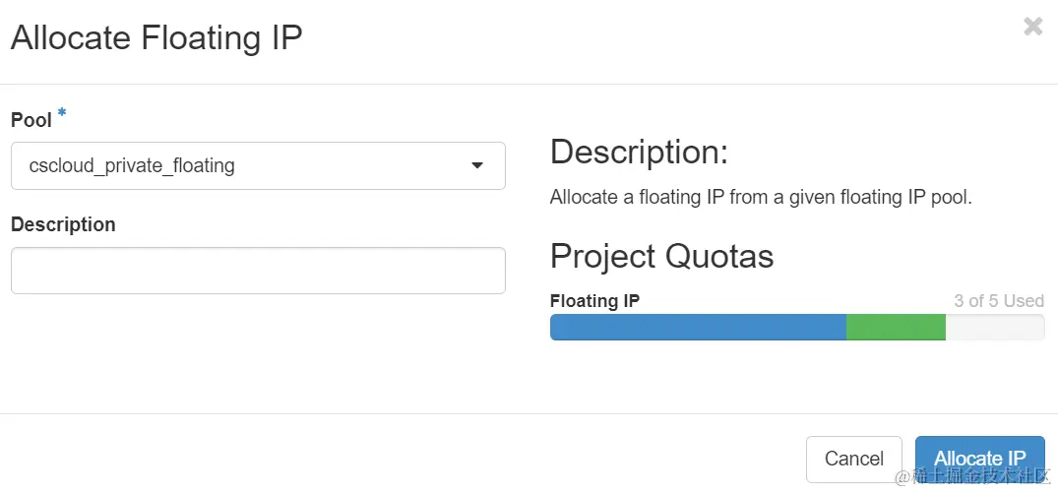Focus the Description text input

pos(258,271)
